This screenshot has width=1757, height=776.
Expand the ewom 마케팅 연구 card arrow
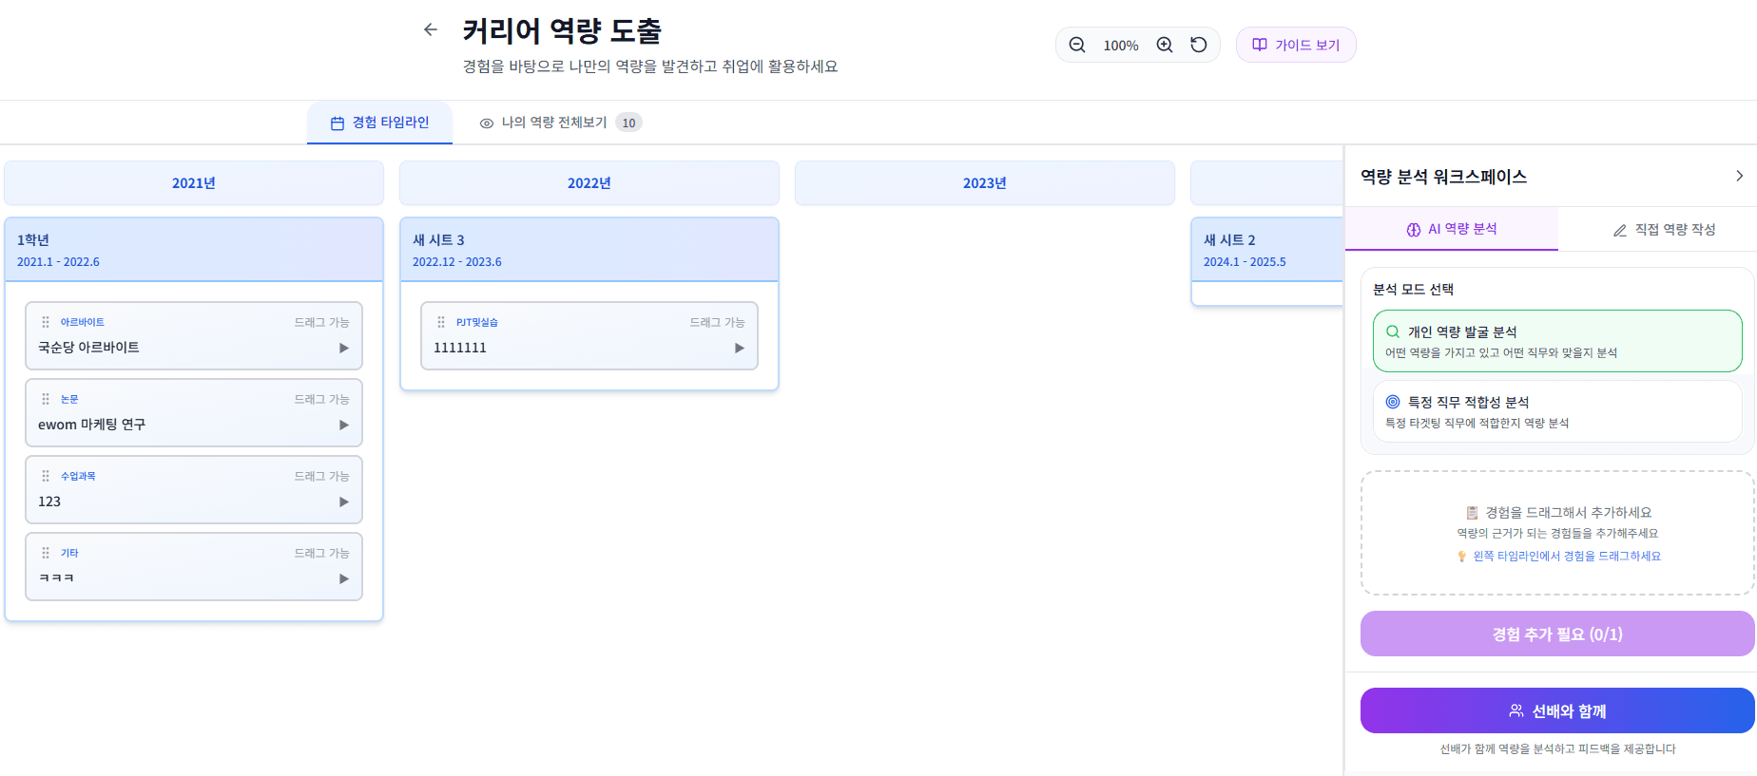pyautogui.click(x=344, y=425)
